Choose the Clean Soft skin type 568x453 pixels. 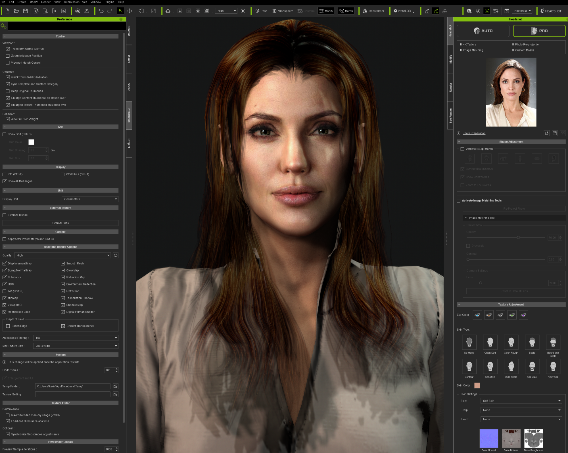pyautogui.click(x=490, y=342)
